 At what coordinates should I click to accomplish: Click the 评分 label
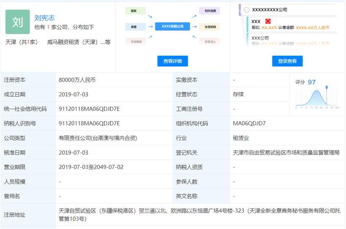pos(300,82)
